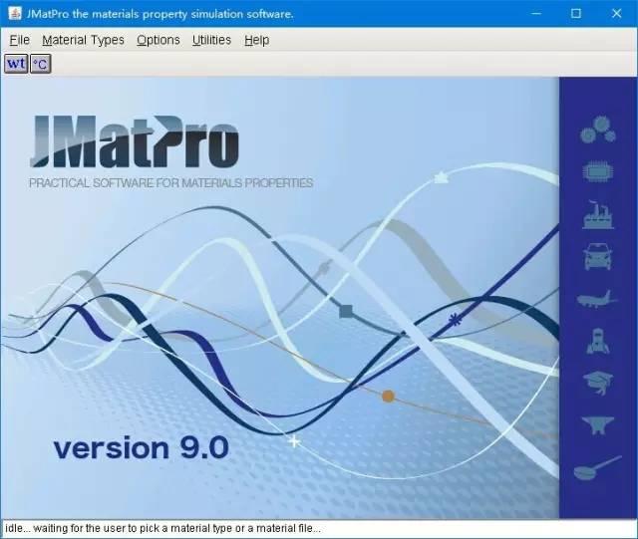Image resolution: width=638 pixels, height=539 pixels.
Task: Click the airplane icon in sidebar
Action: [x=597, y=299]
